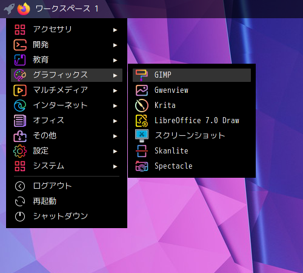The image size is (303, 273).
Task: Expand the システム submenu arrow
Action: click(115, 166)
